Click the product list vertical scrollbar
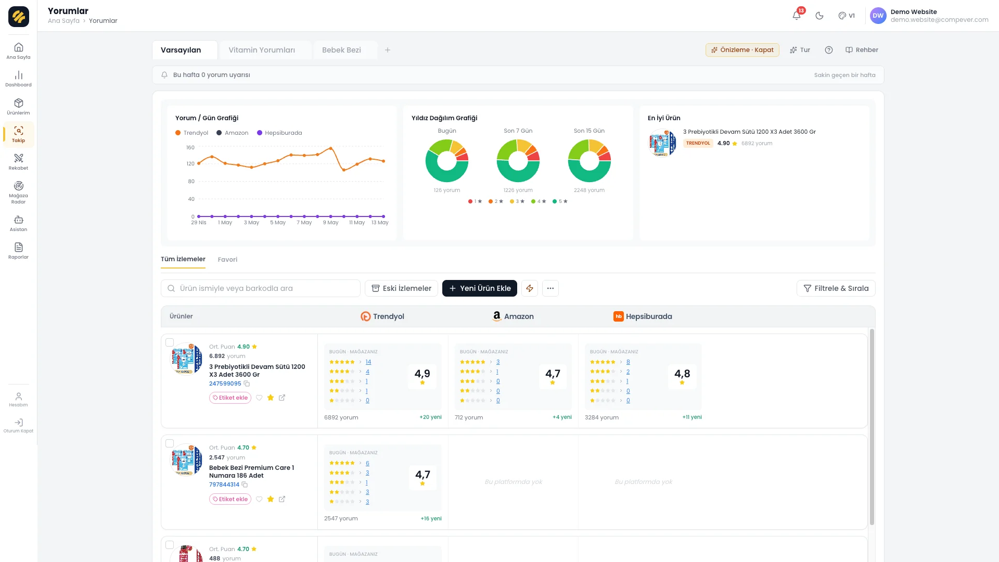 pos(872,427)
